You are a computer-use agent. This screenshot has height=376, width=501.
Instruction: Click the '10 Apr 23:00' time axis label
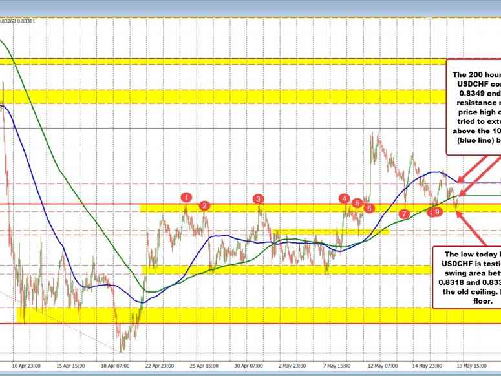[x=27, y=366]
